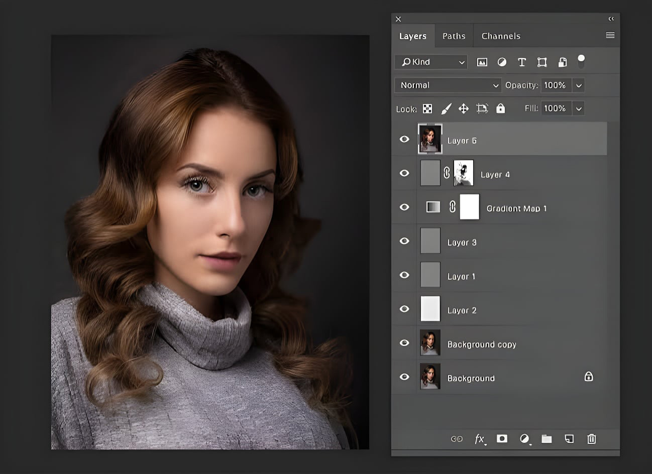Select the 'Layer 4' name text
652x474 pixels.
tap(495, 175)
